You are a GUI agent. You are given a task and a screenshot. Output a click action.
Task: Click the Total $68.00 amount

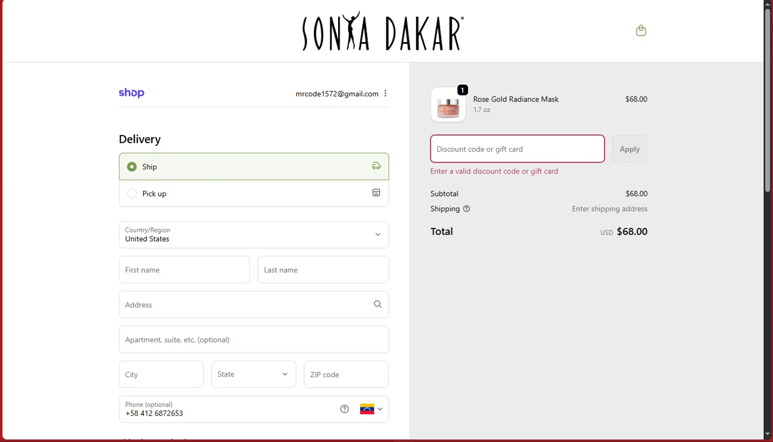tap(632, 231)
